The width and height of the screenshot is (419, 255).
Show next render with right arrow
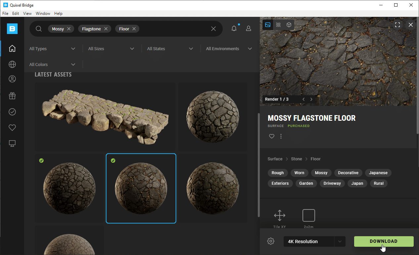click(x=311, y=99)
